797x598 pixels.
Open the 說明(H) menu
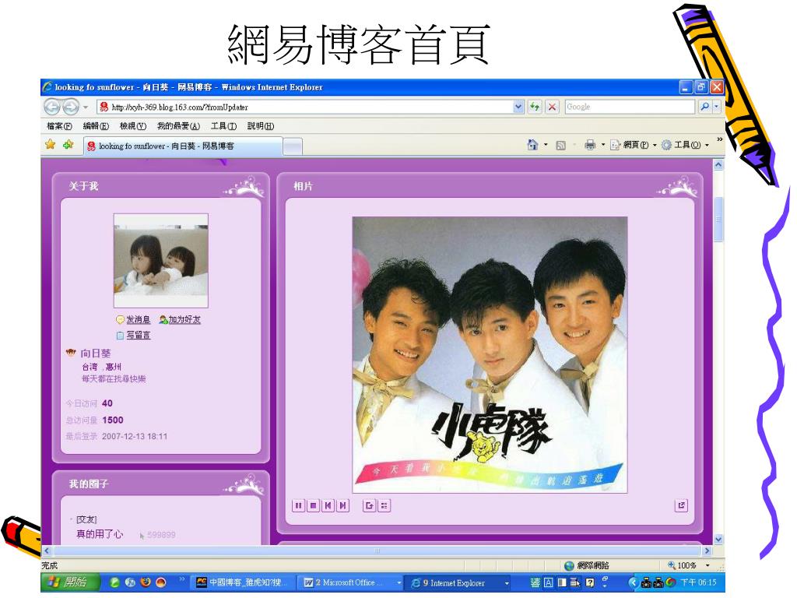click(261, 126)
